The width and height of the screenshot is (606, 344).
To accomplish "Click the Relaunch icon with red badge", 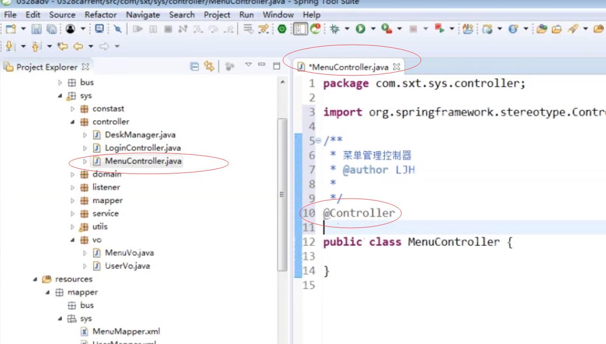I will click(x=315, y=29).
